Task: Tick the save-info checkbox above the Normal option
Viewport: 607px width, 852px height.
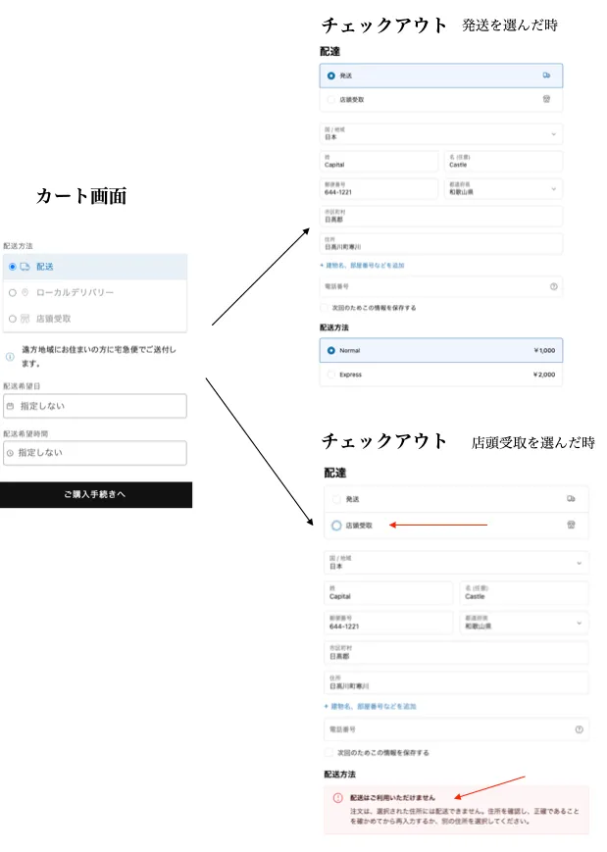Action: (x=326, y=307)
